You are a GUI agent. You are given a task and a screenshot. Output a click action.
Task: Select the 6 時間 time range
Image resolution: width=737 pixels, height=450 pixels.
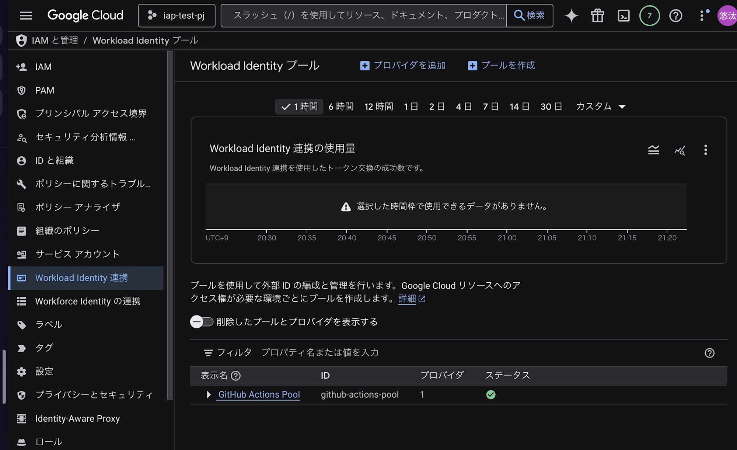click(341, 107)
